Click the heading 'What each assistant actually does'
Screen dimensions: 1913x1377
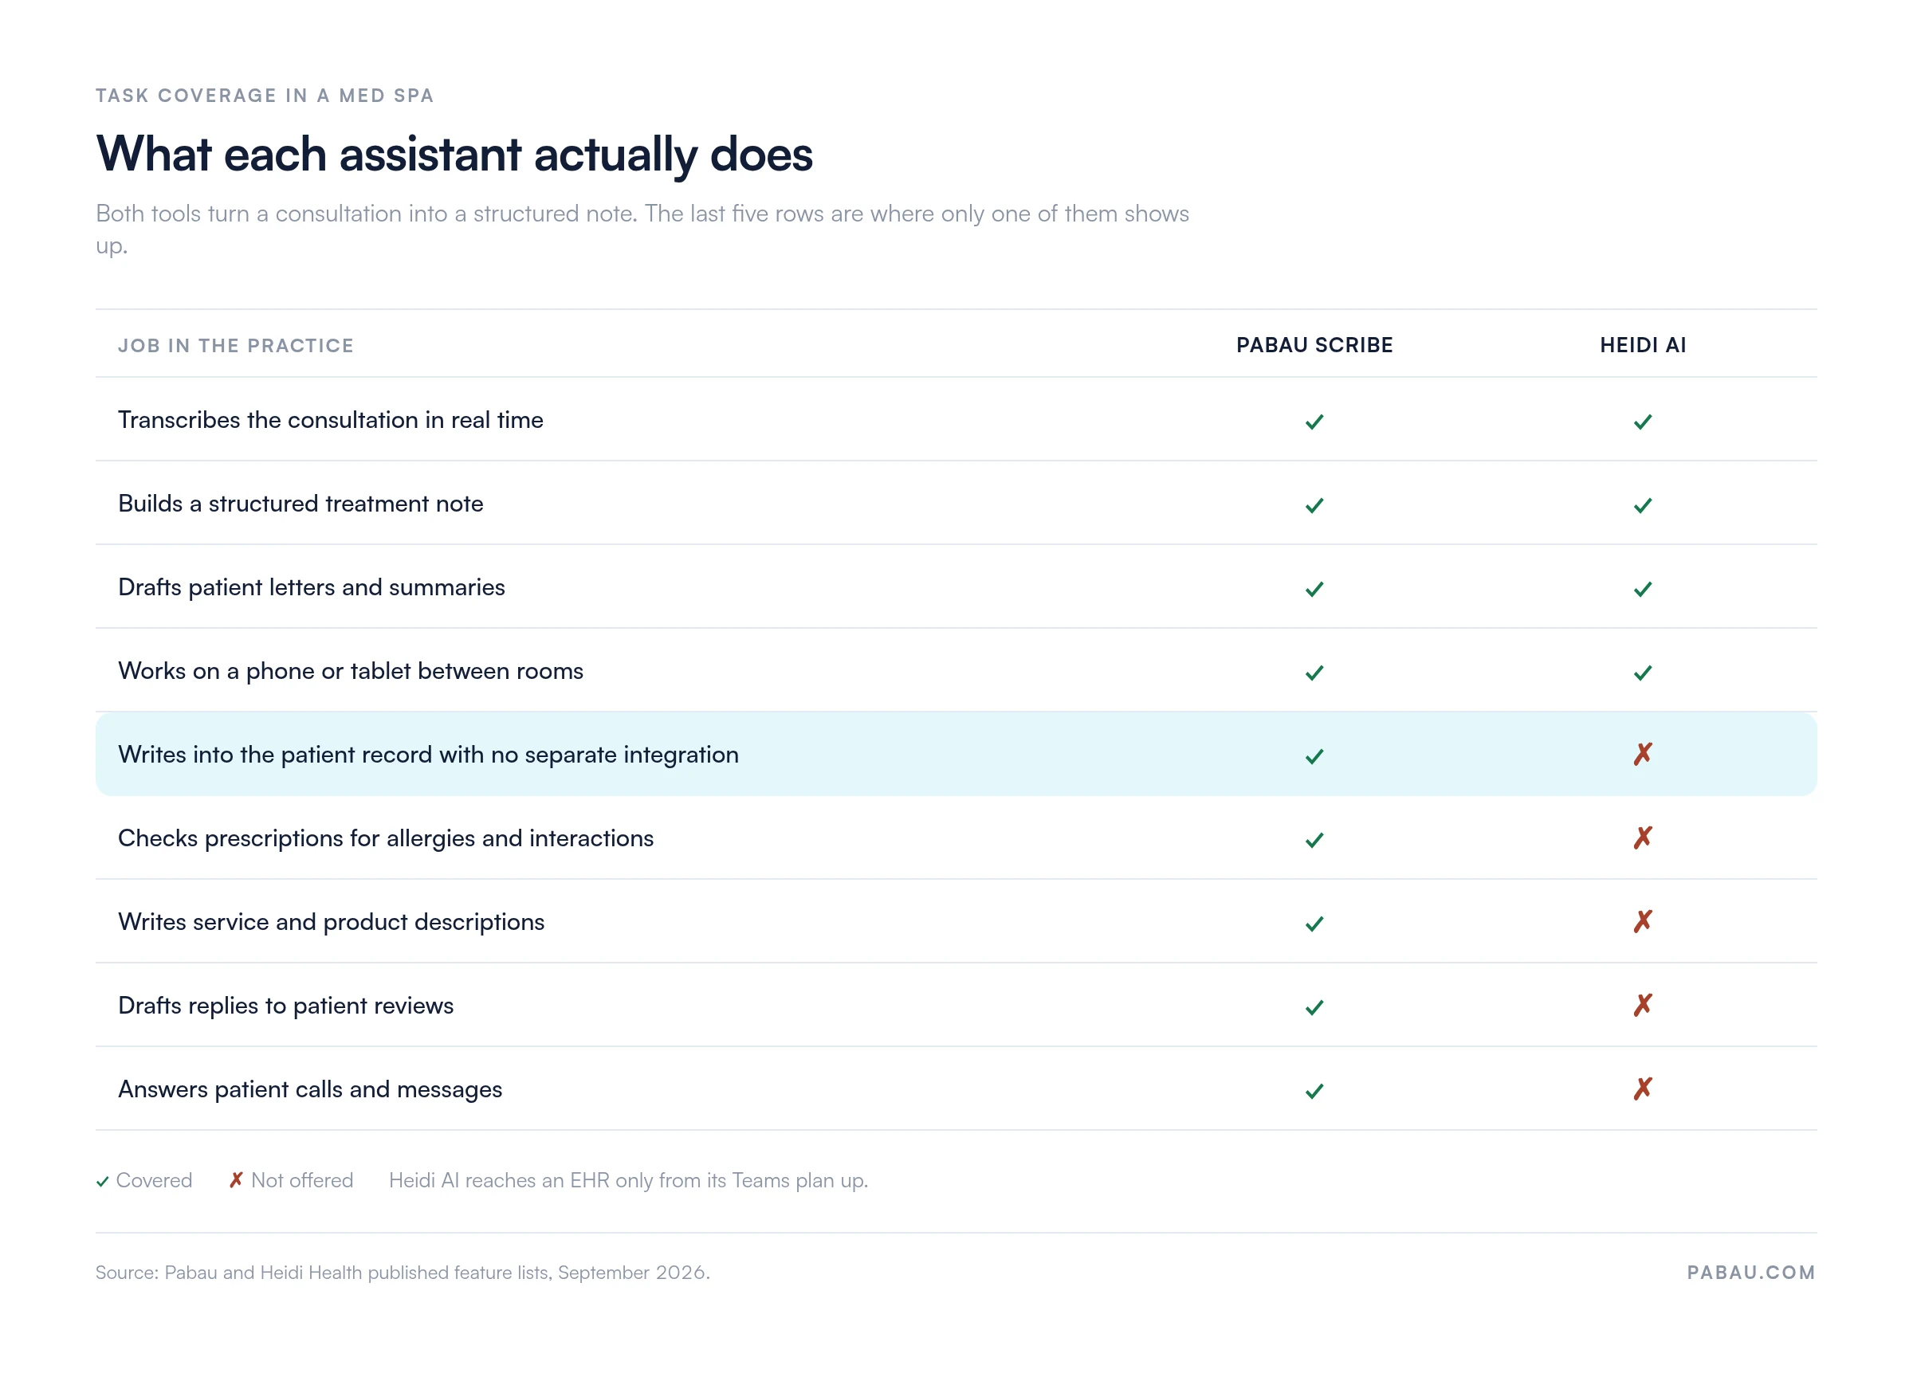pyautogui.click(x=454, y=155)
